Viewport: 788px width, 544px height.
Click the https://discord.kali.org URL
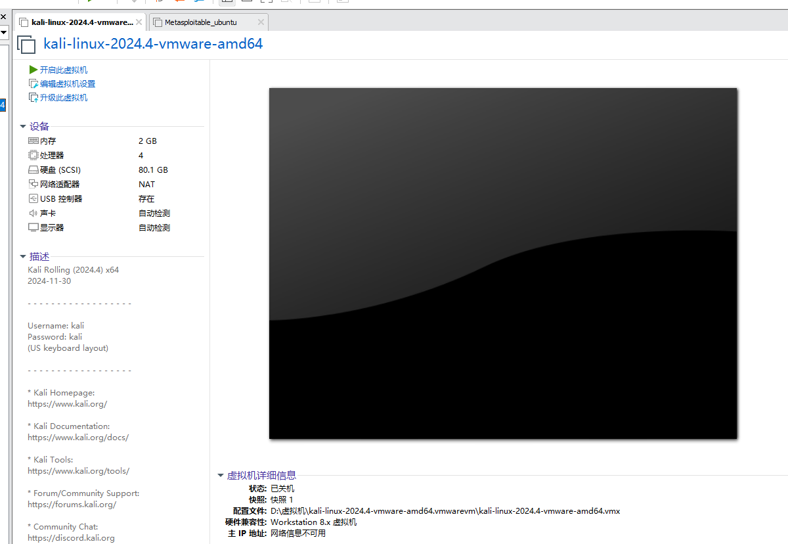coord(71,537)
